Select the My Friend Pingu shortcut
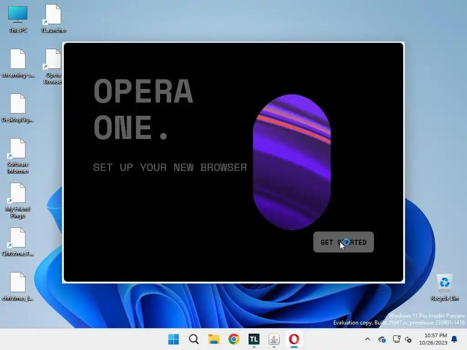The image size is (467, 350). [x=18, y=201]
